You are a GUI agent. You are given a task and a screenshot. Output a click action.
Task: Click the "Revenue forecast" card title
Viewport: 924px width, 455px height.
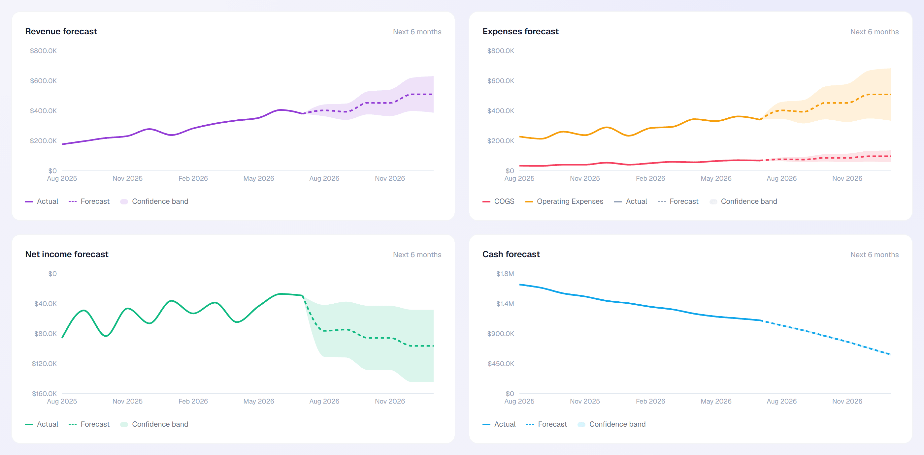(x=61, y=32)
